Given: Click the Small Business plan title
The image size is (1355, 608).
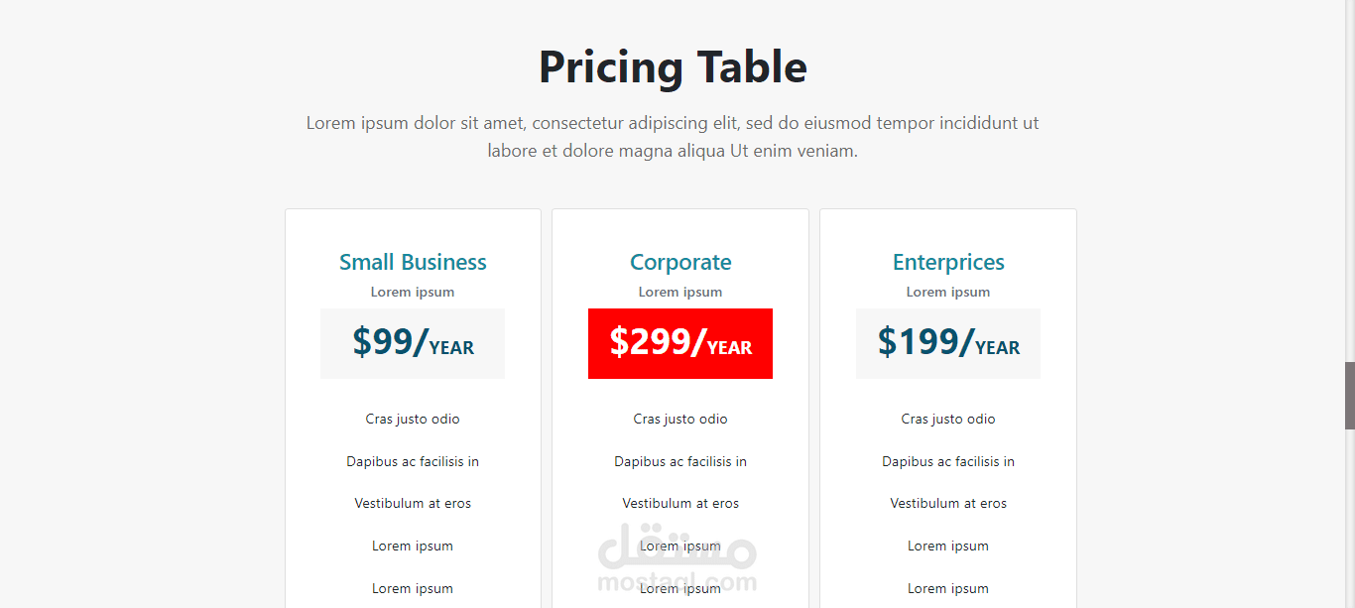Looking at the screenshot, I should coord(413,262).
